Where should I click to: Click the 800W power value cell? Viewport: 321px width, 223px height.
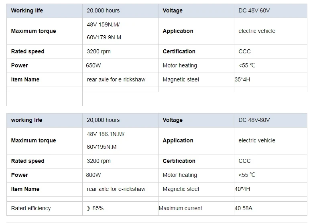tap(93, 175)
